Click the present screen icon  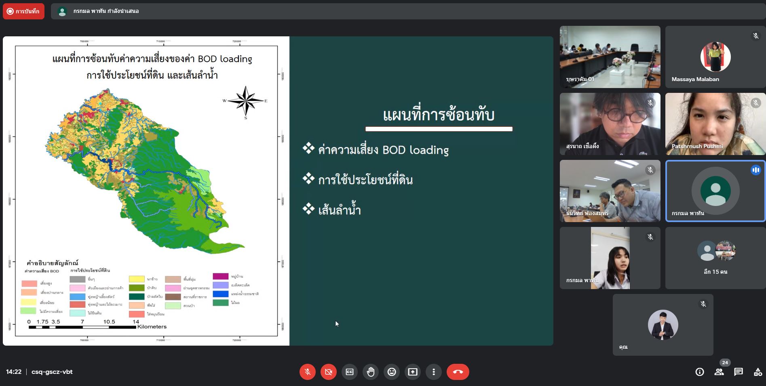[x=413, y=372]
